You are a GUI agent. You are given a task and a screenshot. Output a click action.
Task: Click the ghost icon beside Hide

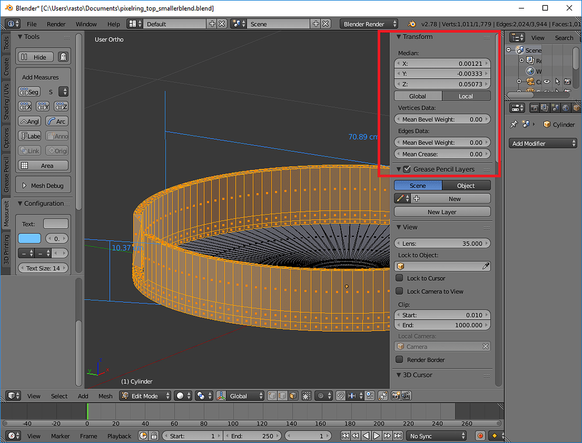coord(64,57)
